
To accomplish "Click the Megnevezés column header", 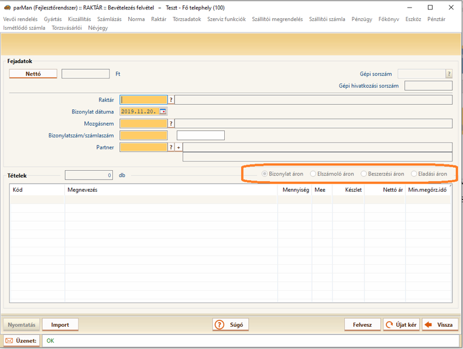I will coord(171,190).
